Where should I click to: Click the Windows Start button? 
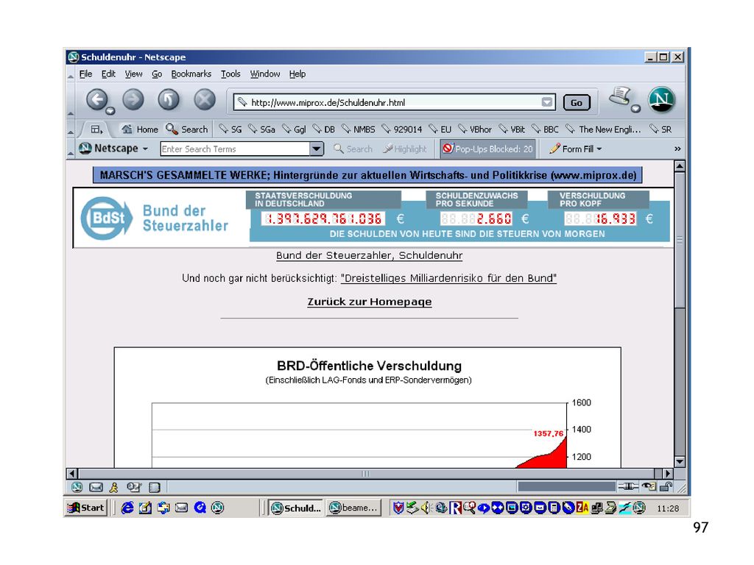pos(86,508)
